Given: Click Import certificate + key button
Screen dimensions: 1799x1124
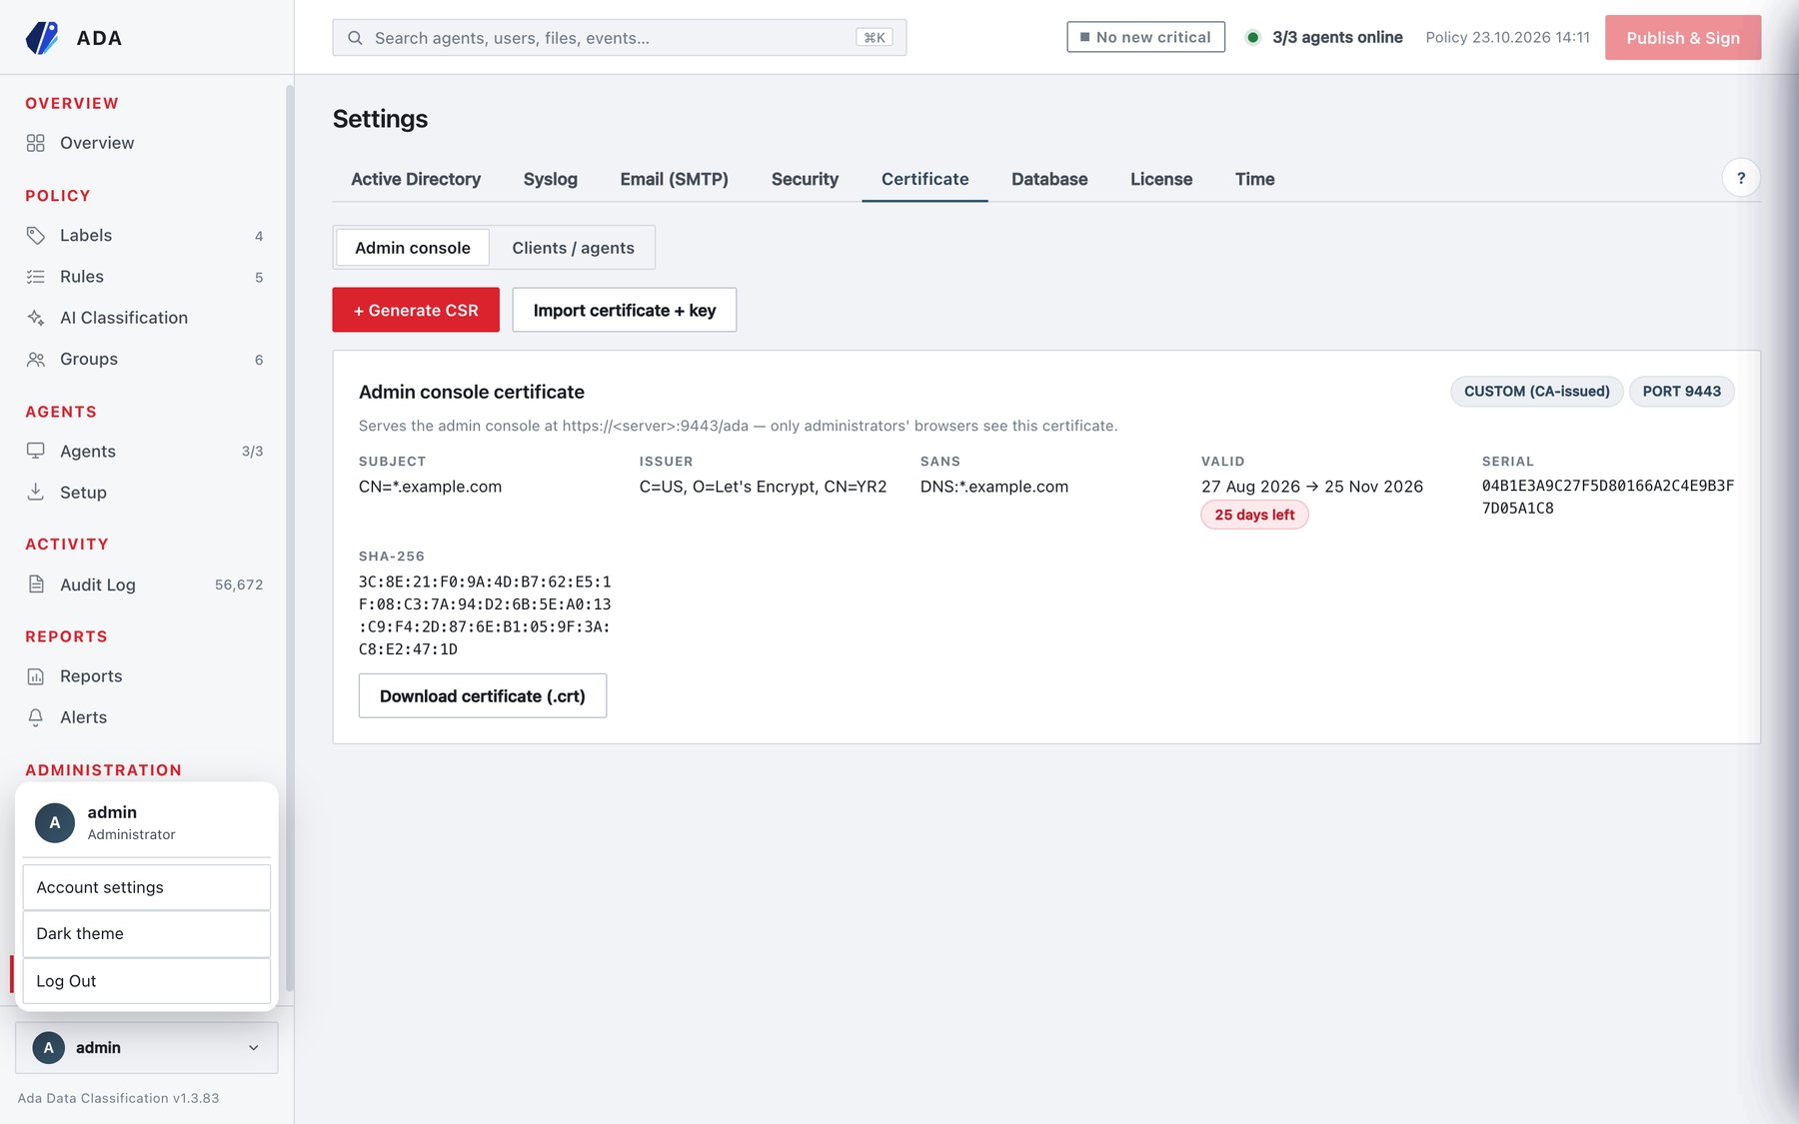Looking at the screenshot, I should click(625, 310).
